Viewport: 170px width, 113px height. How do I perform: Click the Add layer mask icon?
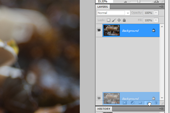[125, 103]
